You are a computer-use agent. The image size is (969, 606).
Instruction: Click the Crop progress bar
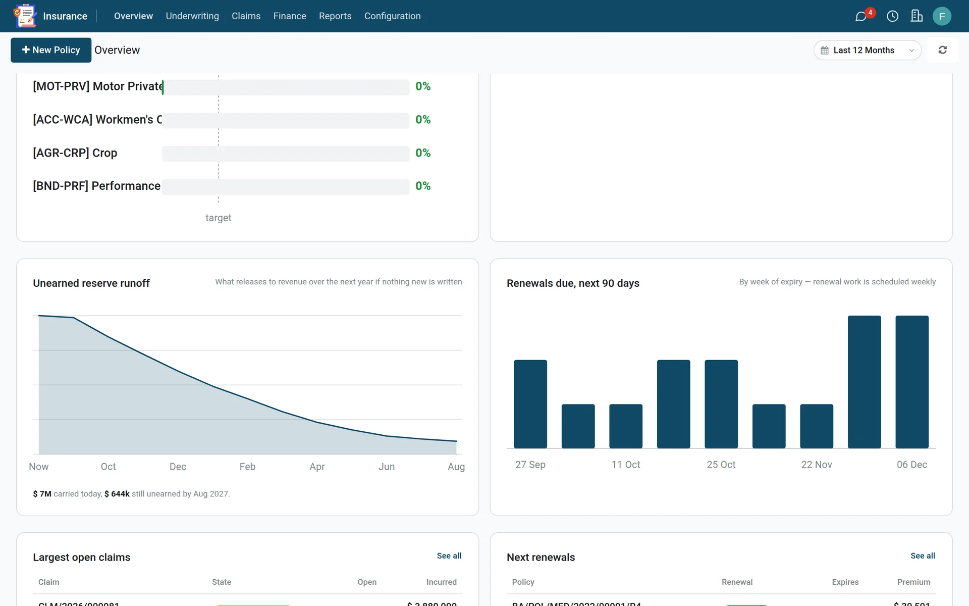286,154
